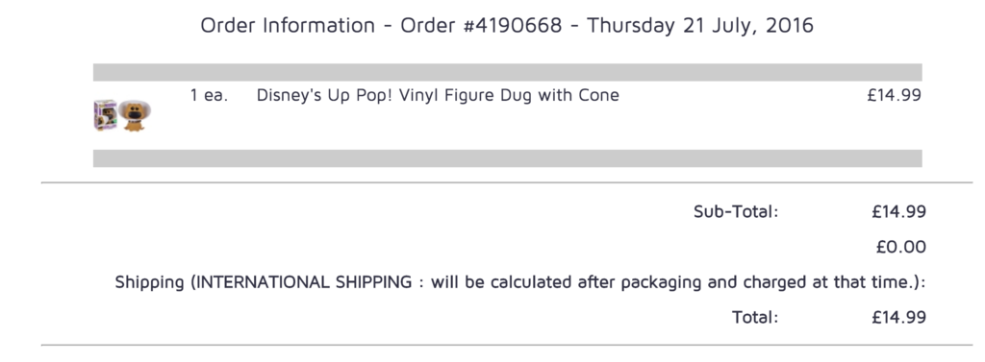Click the grey bar above the product row

click(508, 72)
